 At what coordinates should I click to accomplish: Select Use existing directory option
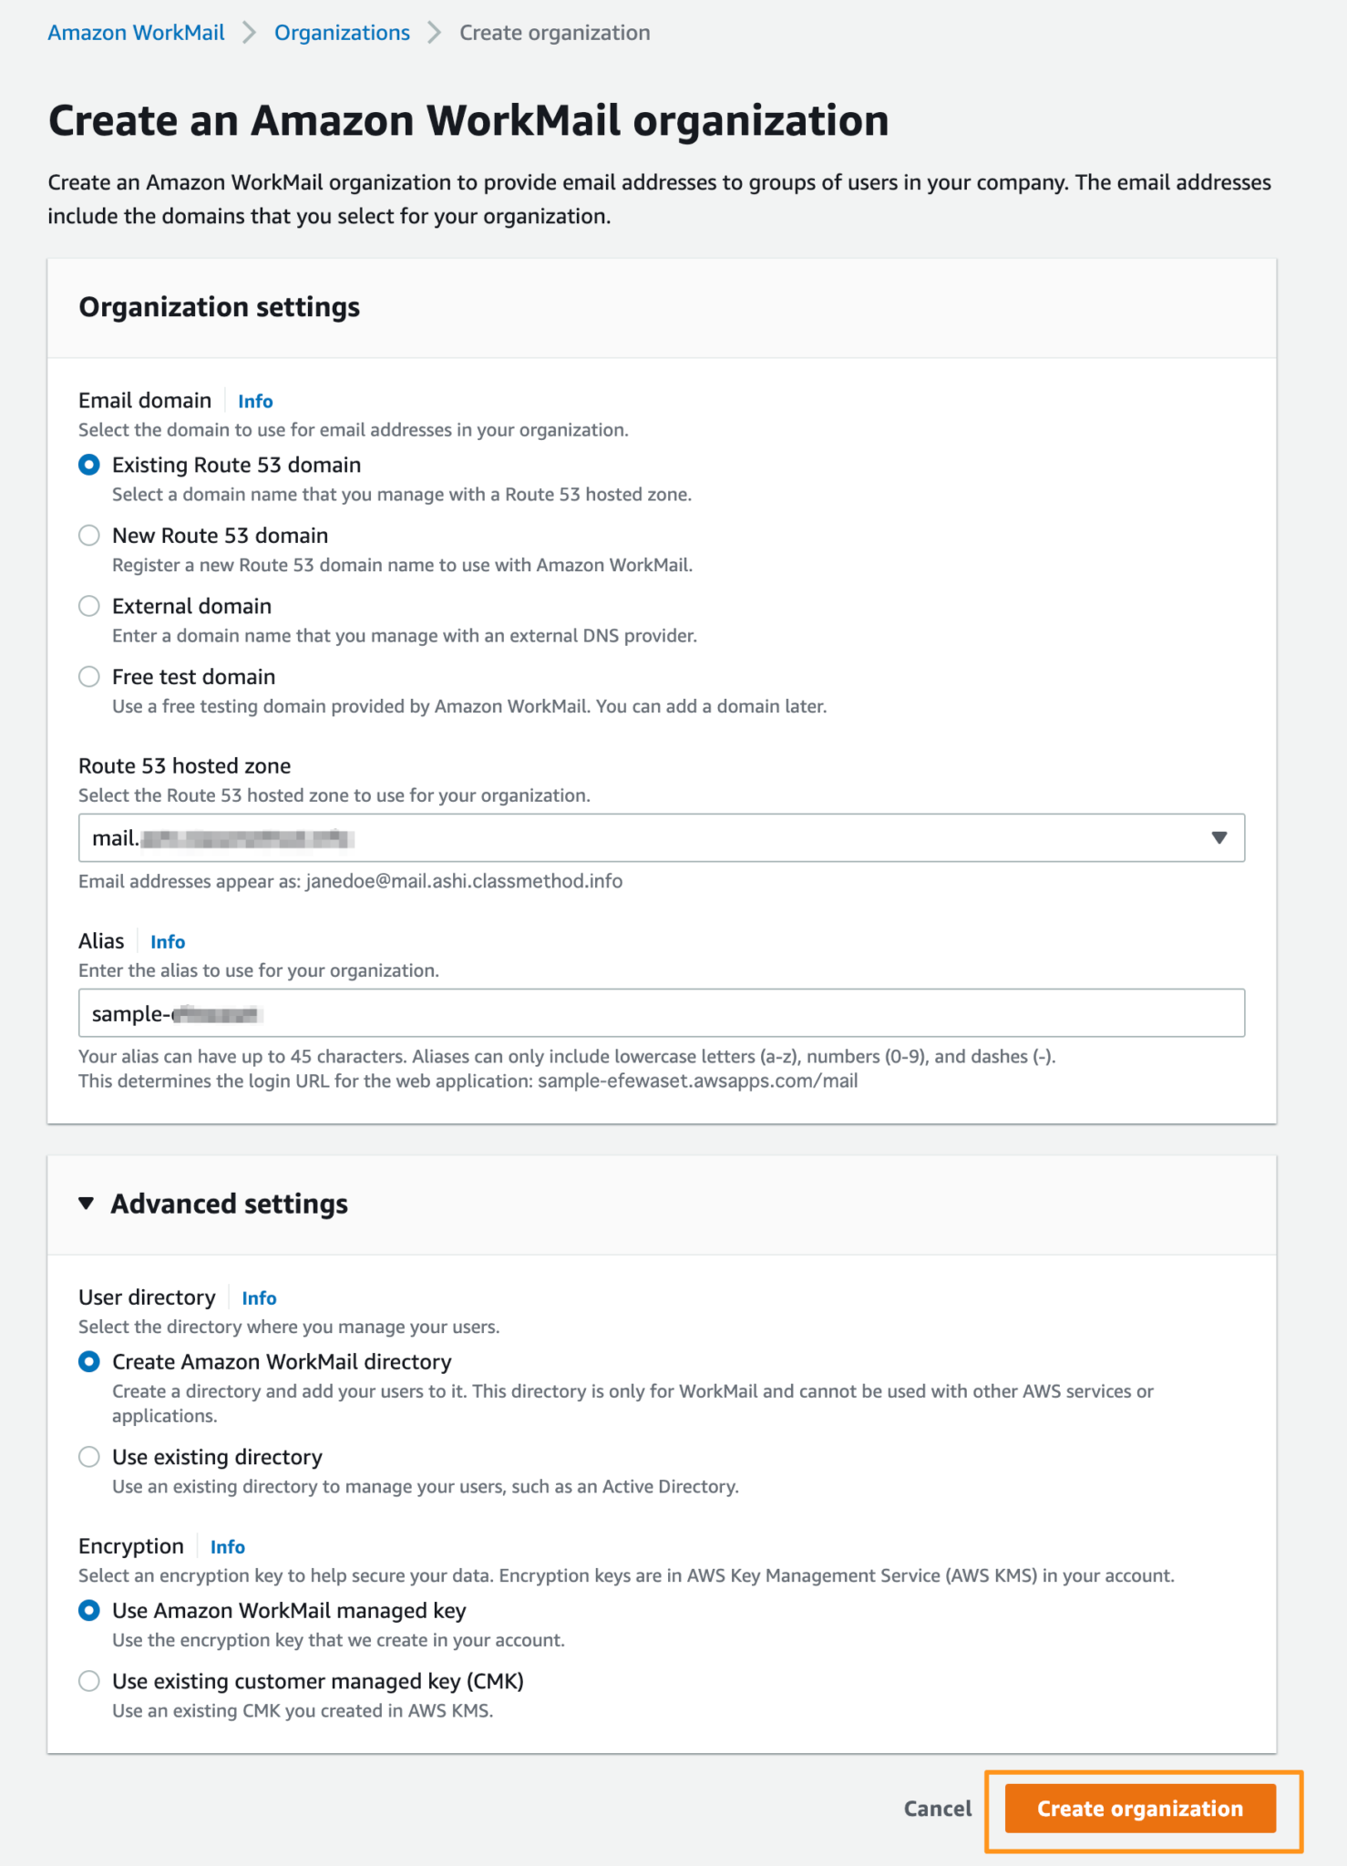pos(89,1456)
